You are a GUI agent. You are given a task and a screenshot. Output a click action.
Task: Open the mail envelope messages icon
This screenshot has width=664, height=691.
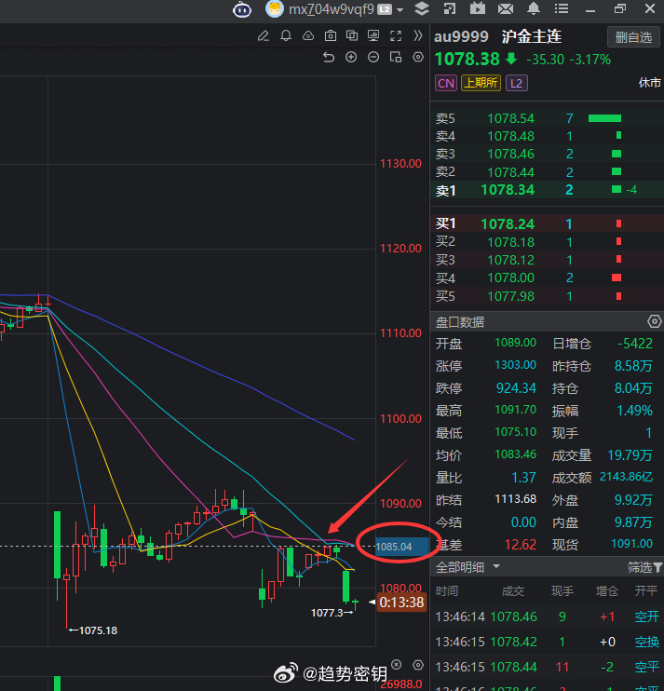506,8
